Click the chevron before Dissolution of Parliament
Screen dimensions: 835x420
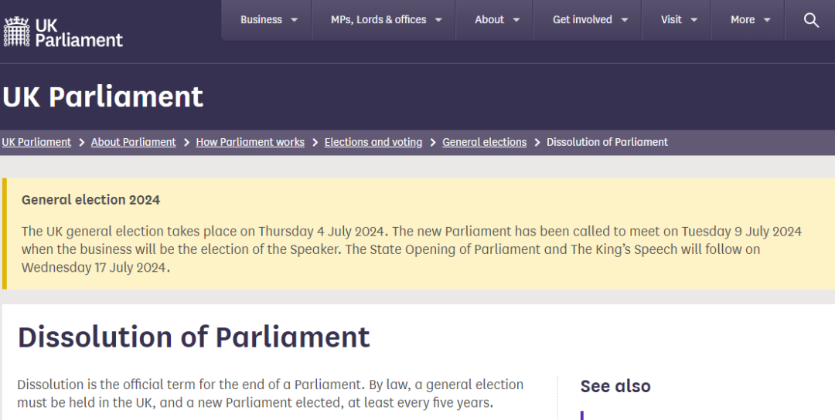(x=537, y=143)
